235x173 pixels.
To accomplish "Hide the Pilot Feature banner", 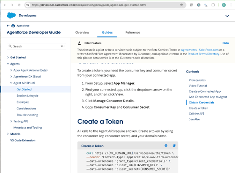I will [226, 43].
